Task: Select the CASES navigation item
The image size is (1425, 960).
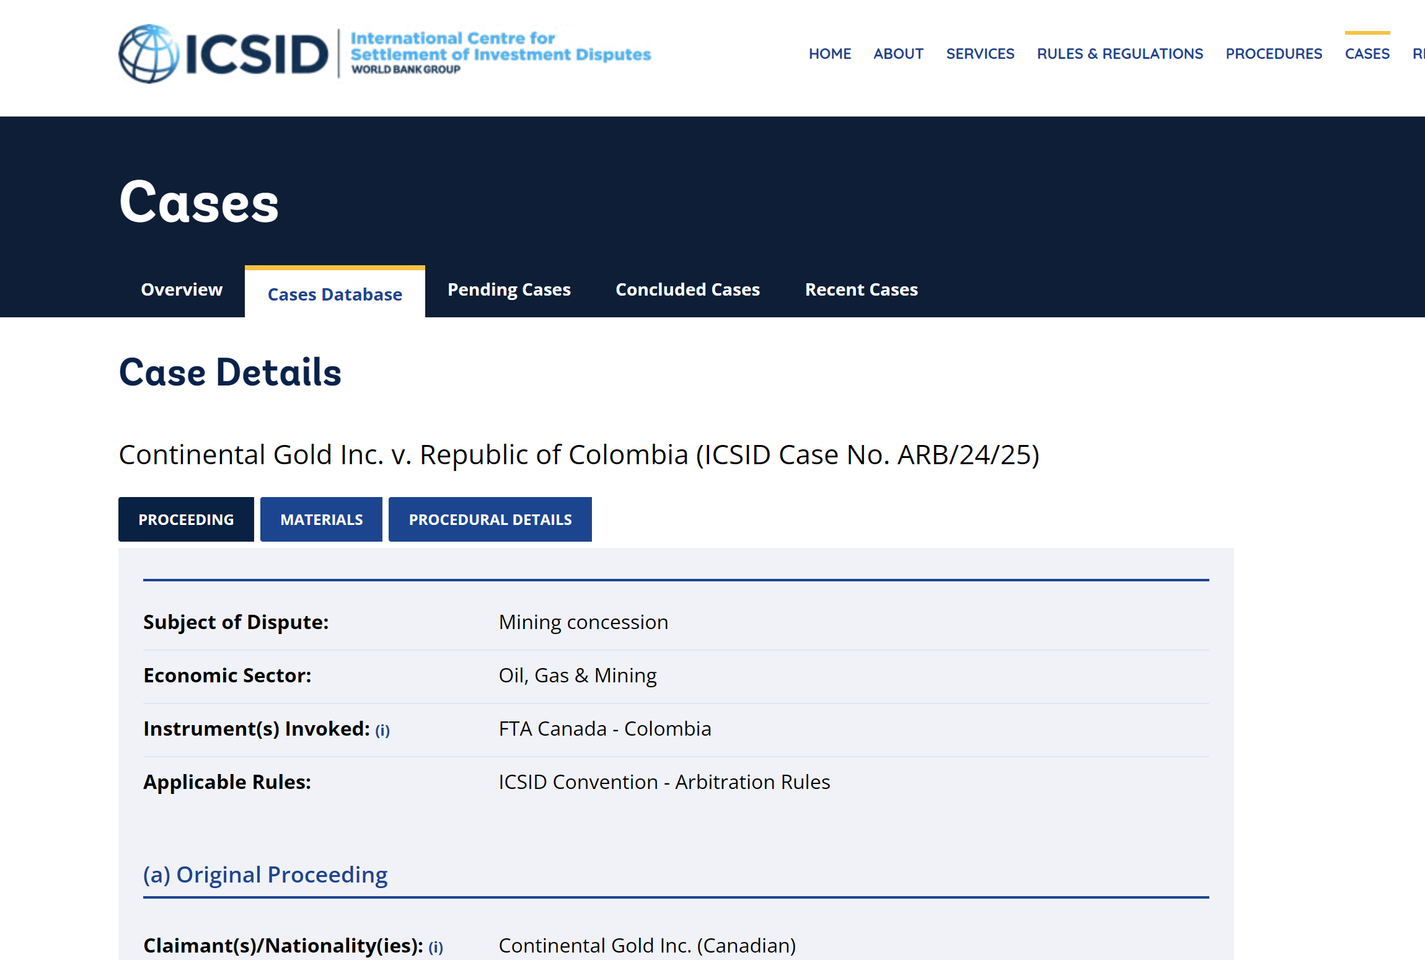Action: point(1367,54)
